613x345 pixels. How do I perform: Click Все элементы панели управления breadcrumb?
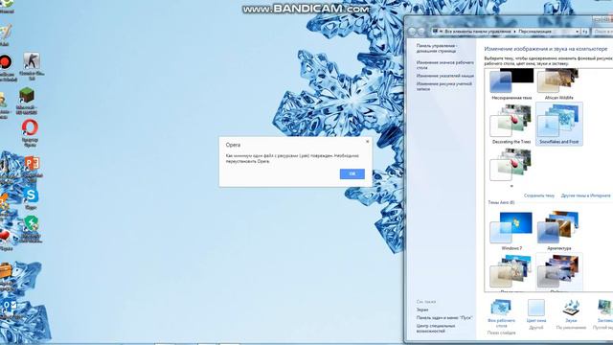[x=478, y=31]
